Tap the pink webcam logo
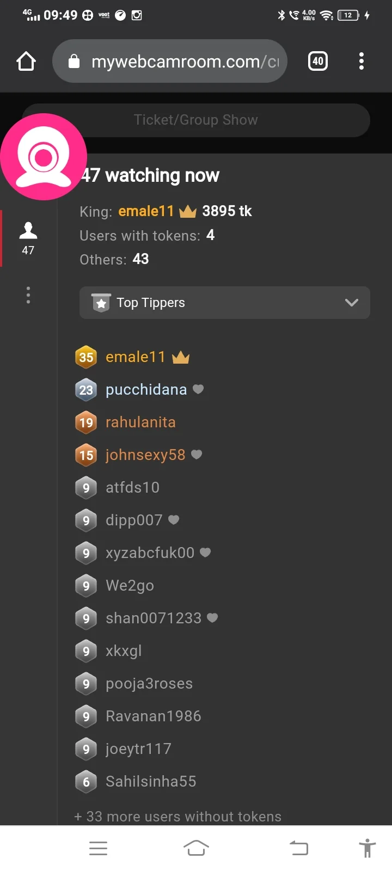Screen dimensions: 392x871 click(44, 157)
